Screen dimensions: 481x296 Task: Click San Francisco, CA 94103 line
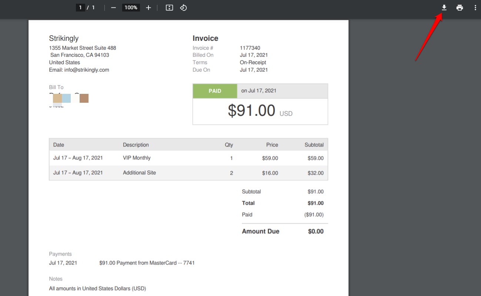coord(80,55)
